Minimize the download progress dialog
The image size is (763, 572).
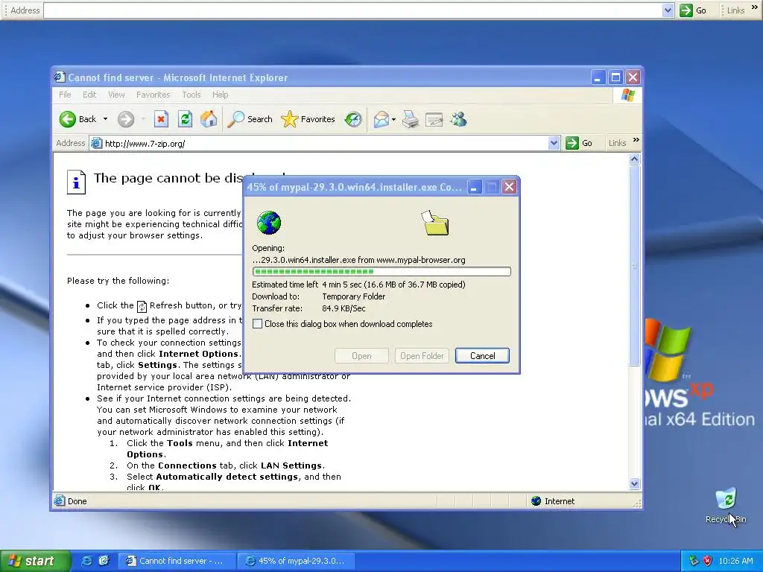pyautogui.click(x=475, y=187)
